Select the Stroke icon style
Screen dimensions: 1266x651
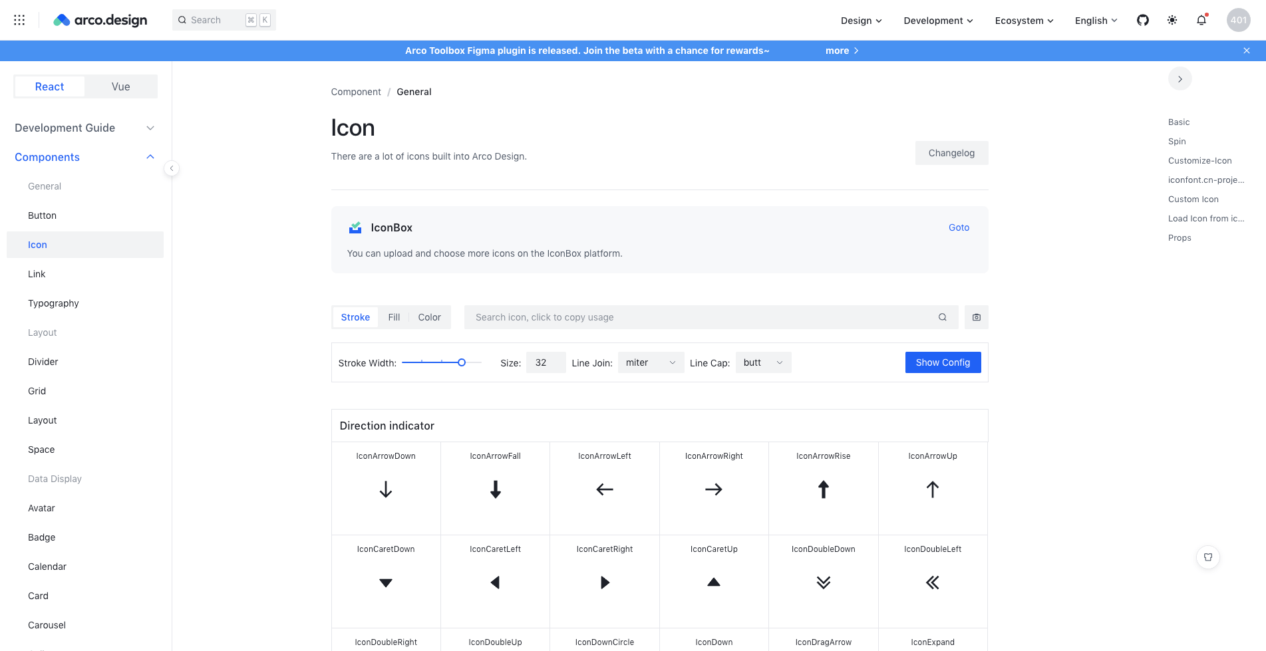coord(355,317)
